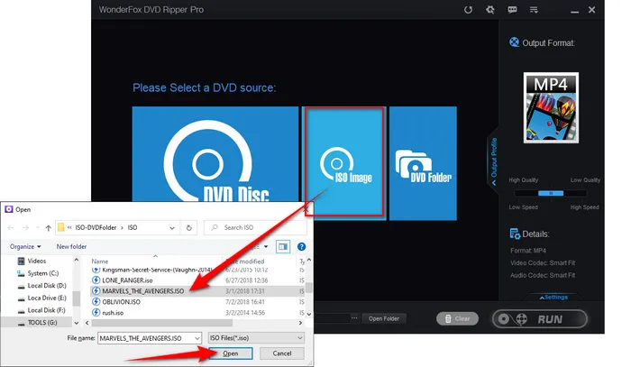
Task: Select the rush.iso file
Action: coord(113,313)
